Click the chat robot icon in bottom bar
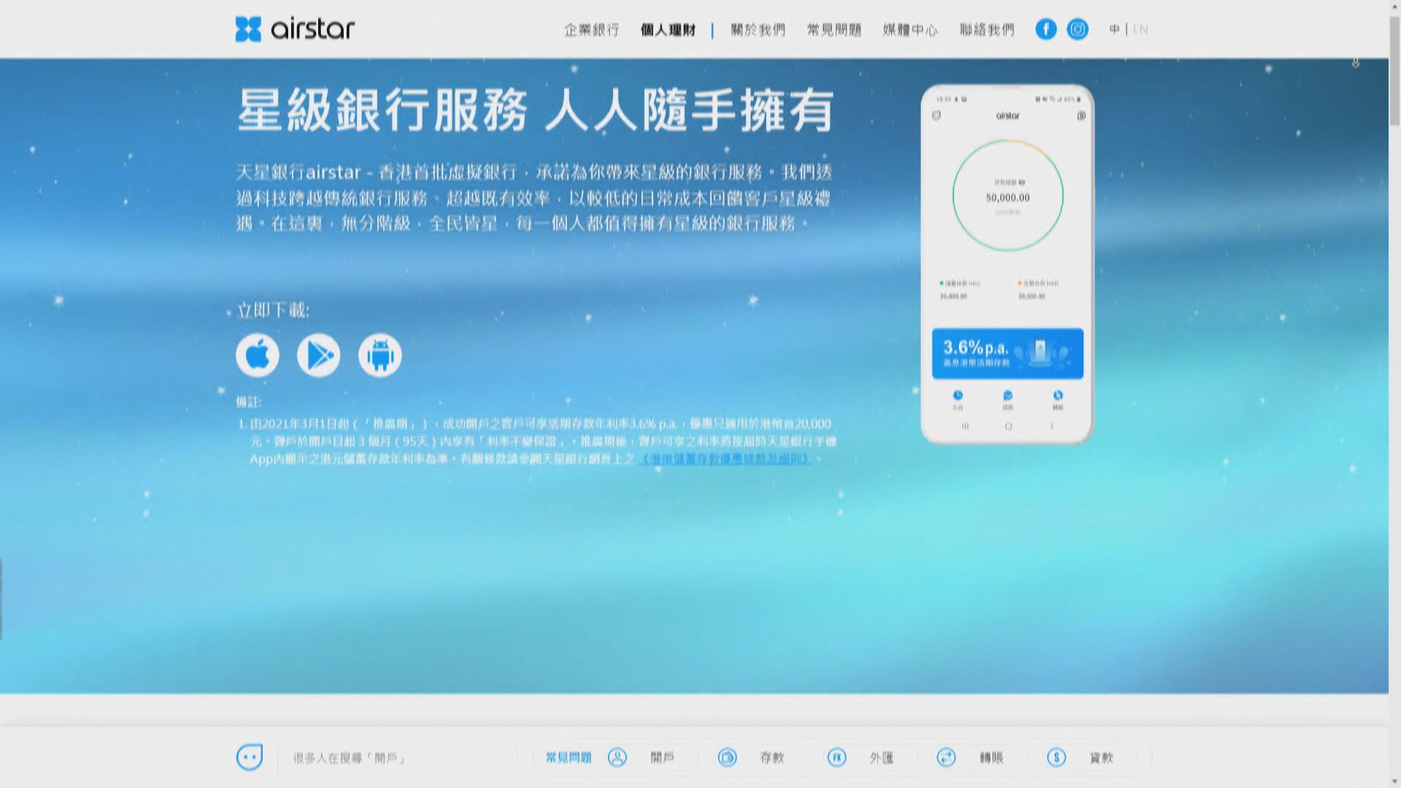 [249, 757]
